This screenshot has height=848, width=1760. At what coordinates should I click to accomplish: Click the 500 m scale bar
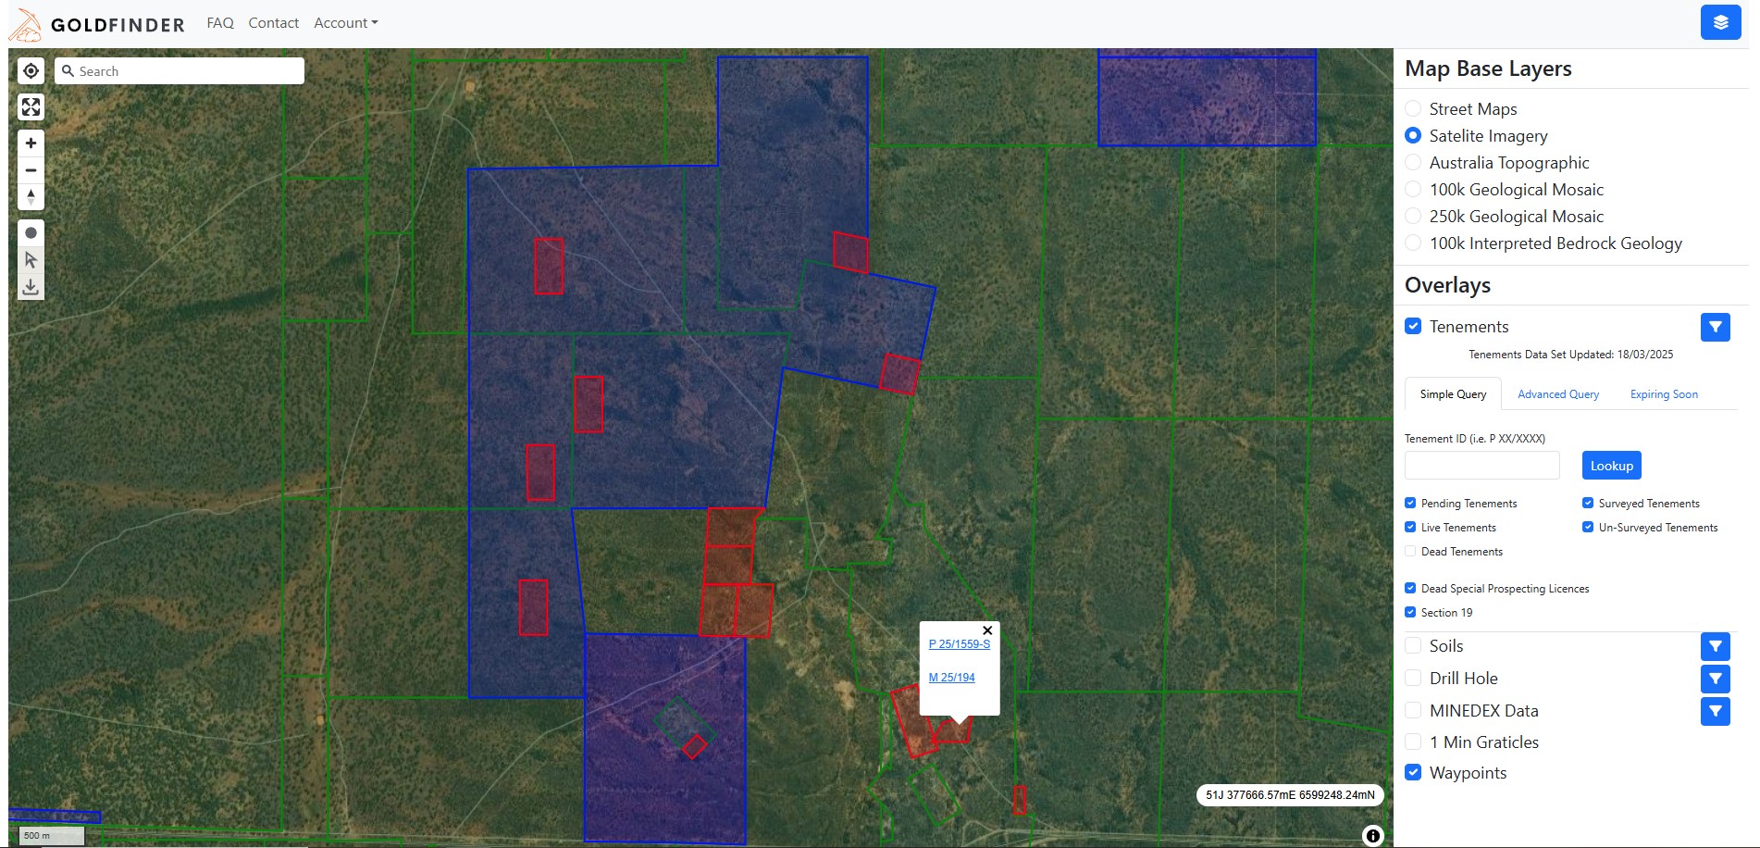point(52,836)
